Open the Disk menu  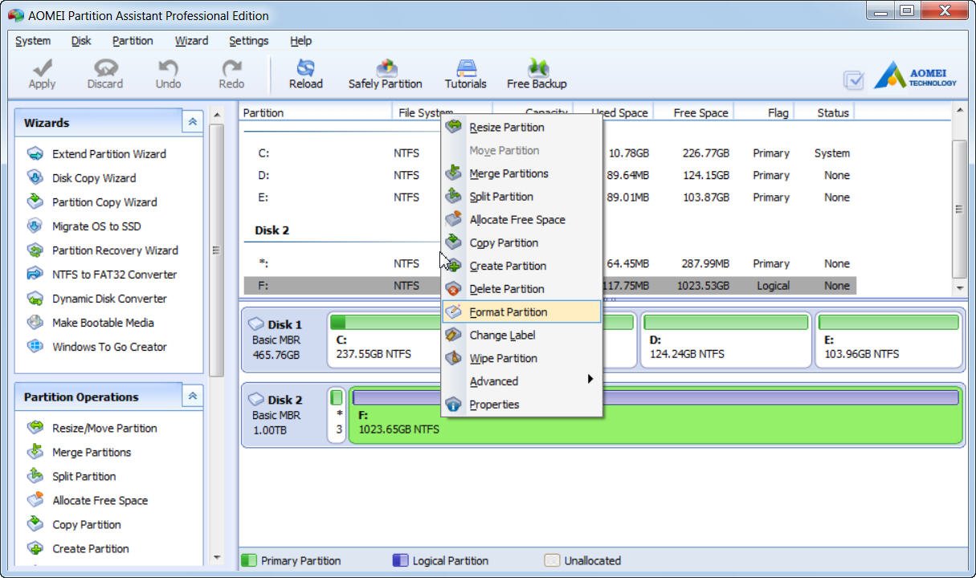pos(81,41)
